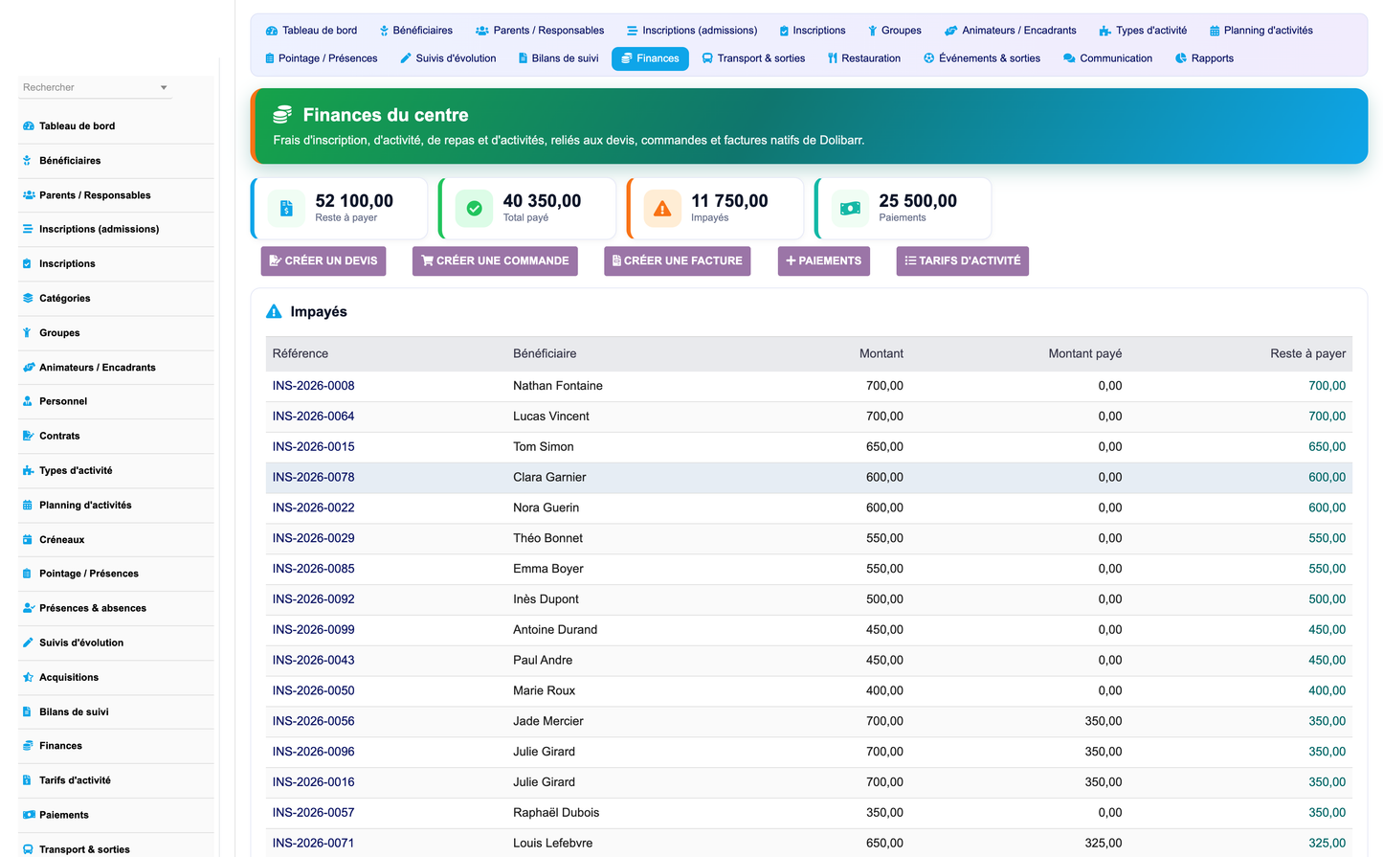Open reference INS-2026-0064 link
The width and height of the screenshot is (1383, 857).
pos(313,417)
